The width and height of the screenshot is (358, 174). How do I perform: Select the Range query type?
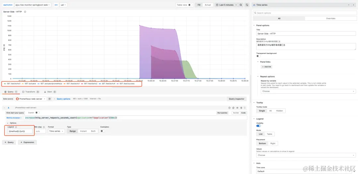73,131
